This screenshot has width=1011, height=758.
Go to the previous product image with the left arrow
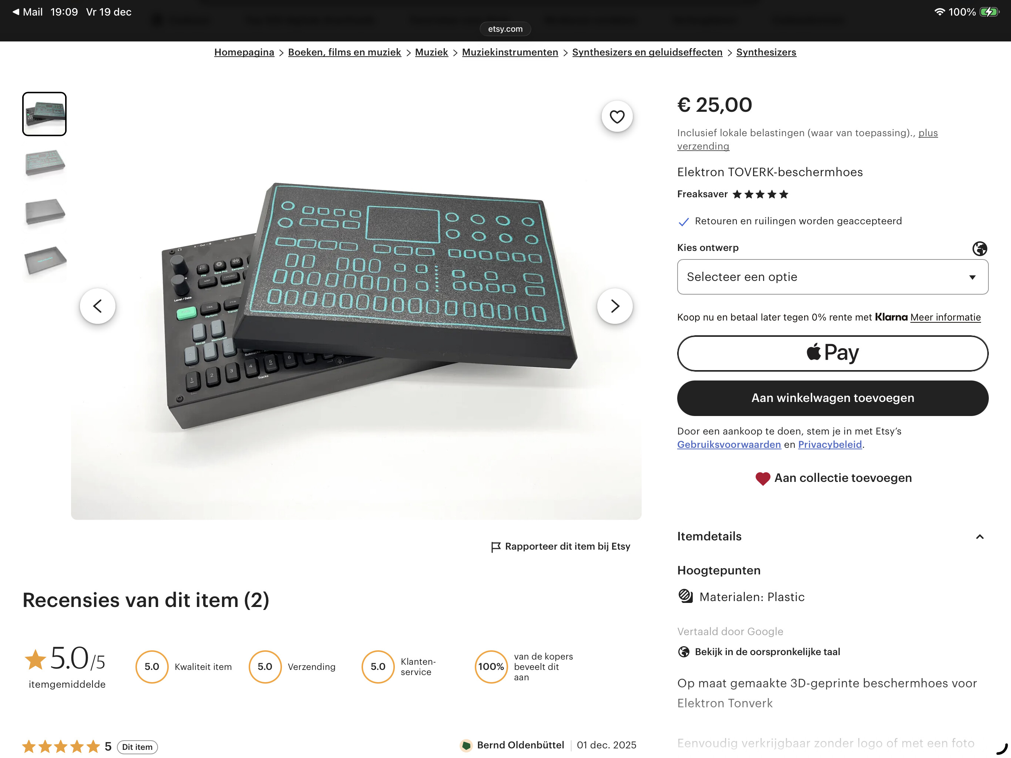point(97,306)
